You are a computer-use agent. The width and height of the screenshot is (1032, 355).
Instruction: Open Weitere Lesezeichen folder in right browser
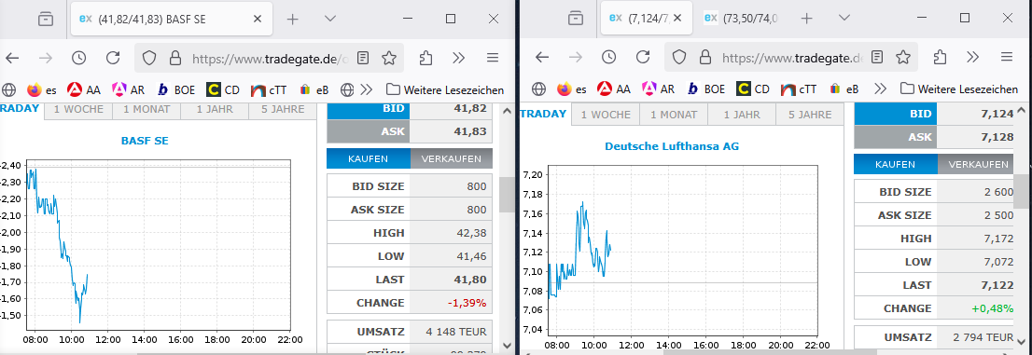[959, 89]
